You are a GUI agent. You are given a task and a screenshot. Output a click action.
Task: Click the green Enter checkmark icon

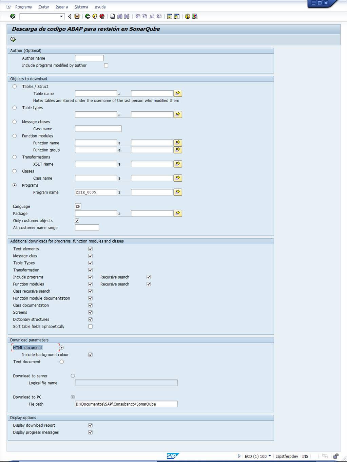13,16
